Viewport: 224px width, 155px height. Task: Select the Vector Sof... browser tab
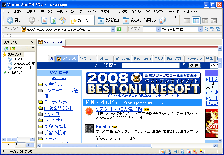[52, 42]
